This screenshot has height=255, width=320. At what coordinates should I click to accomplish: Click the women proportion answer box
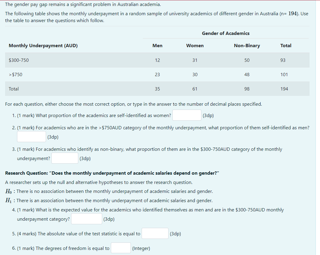[187, 115]
